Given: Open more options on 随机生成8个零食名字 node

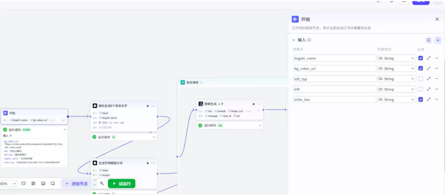Looking at the screenshot, I should [153, 106].
